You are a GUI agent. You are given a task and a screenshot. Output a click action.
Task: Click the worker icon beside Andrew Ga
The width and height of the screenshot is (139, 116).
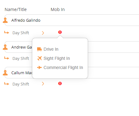[x=5, y=47]
